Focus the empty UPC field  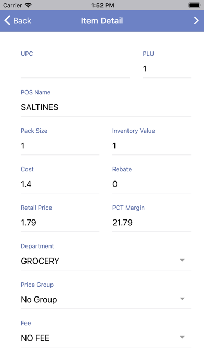pyautogui.click(x=75, y=69)
